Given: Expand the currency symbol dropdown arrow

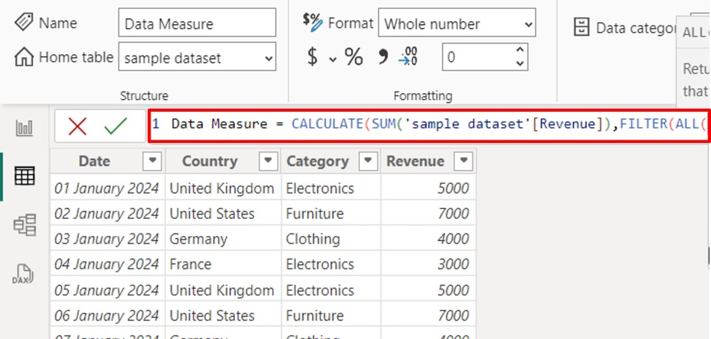Looking at the screenshot, I should click(333, 59).
